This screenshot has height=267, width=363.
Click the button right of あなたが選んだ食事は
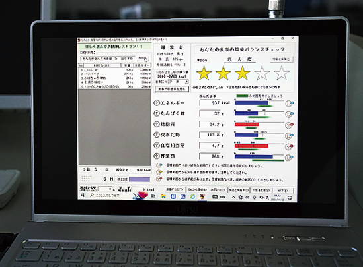point(143,59)
